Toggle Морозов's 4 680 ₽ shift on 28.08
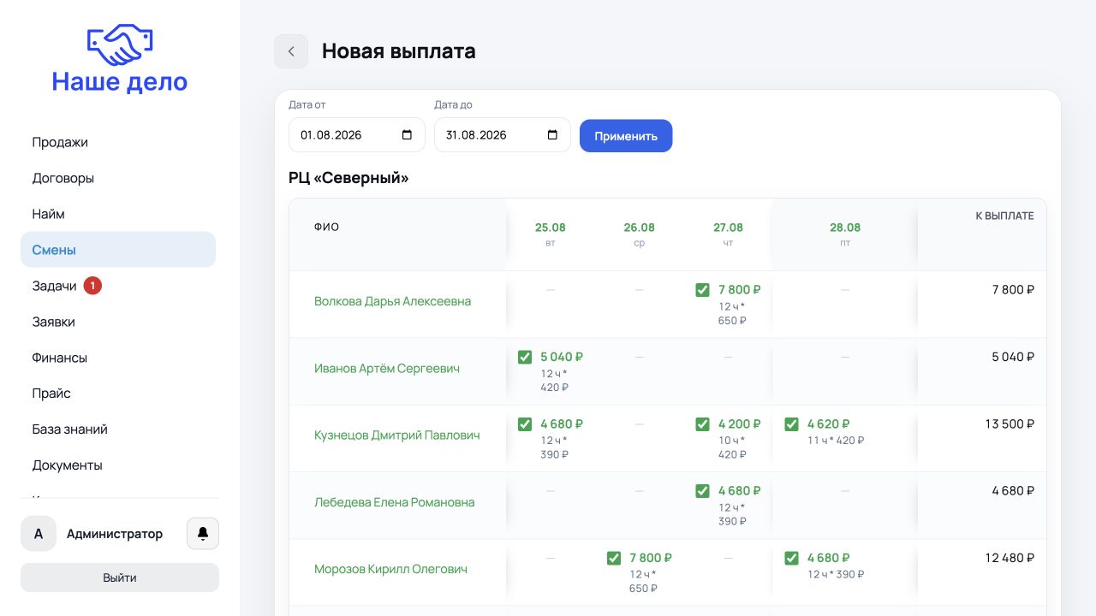Image resolution: width=1096 pixels, height=616 pixels. pyautogui.click(x=792, y=558)
